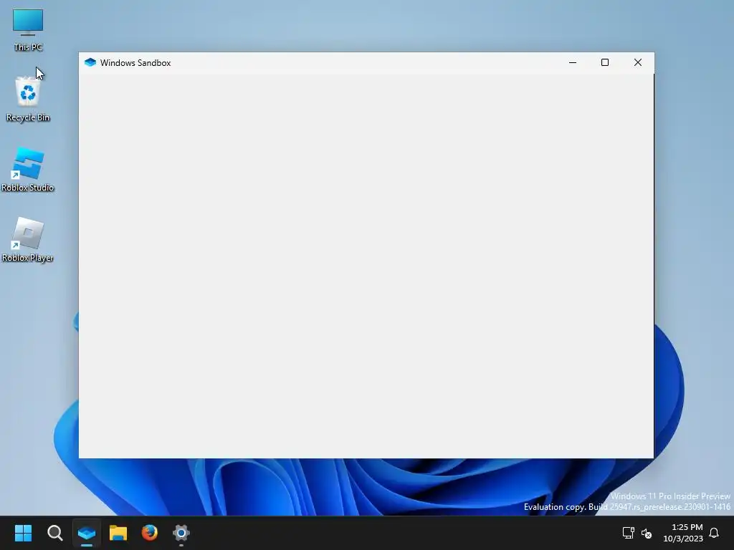The height and width of the screenshot is (550, 734).
Task: Click the Windows Sandbox title text
Action: (135, 63)
